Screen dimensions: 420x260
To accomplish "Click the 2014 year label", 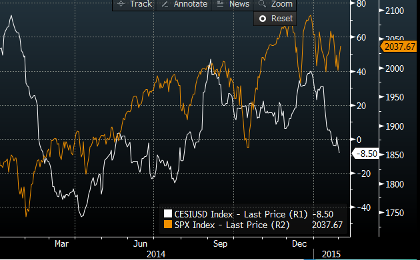I will [156, 254].
